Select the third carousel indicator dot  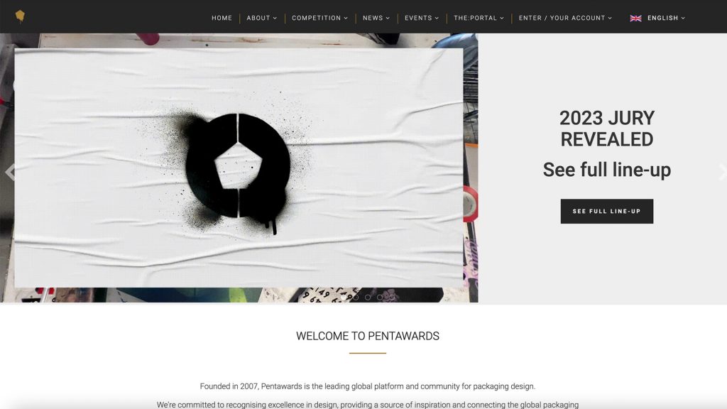click(368, 298)
